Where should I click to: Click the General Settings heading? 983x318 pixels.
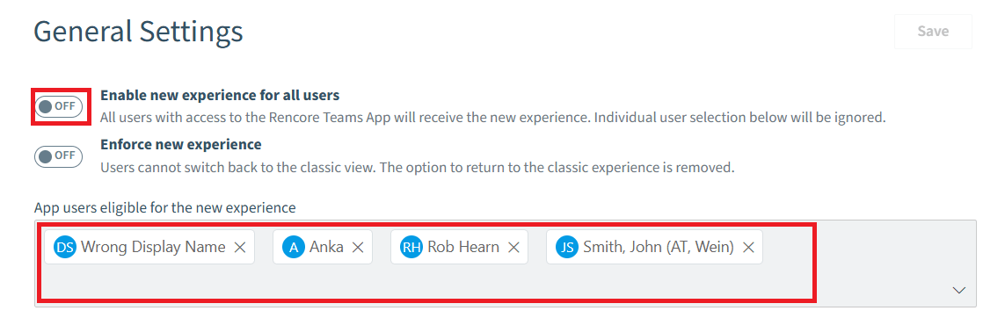point(139,32)
